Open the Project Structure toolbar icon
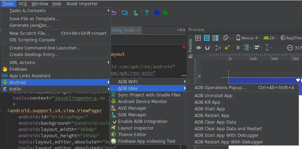This screenshot has height=149, width=302. click(125, 13)
